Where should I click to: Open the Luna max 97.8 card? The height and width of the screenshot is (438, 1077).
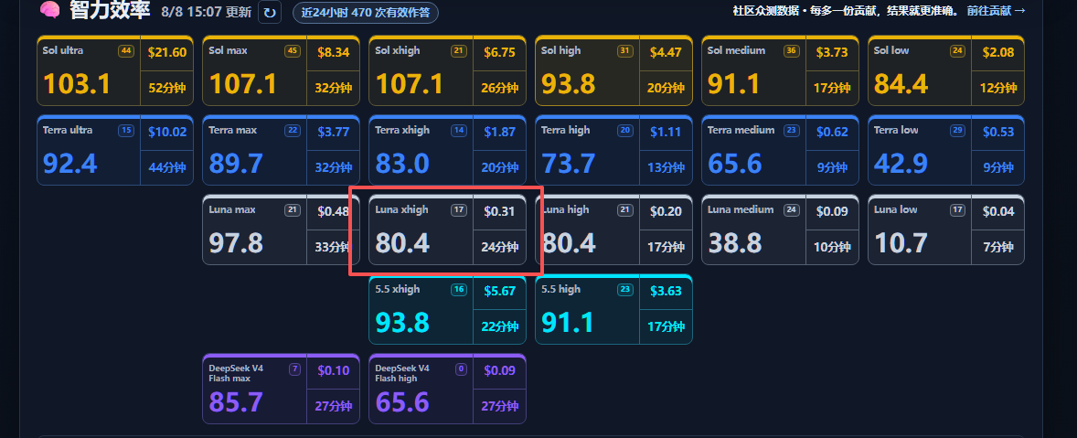282,230
